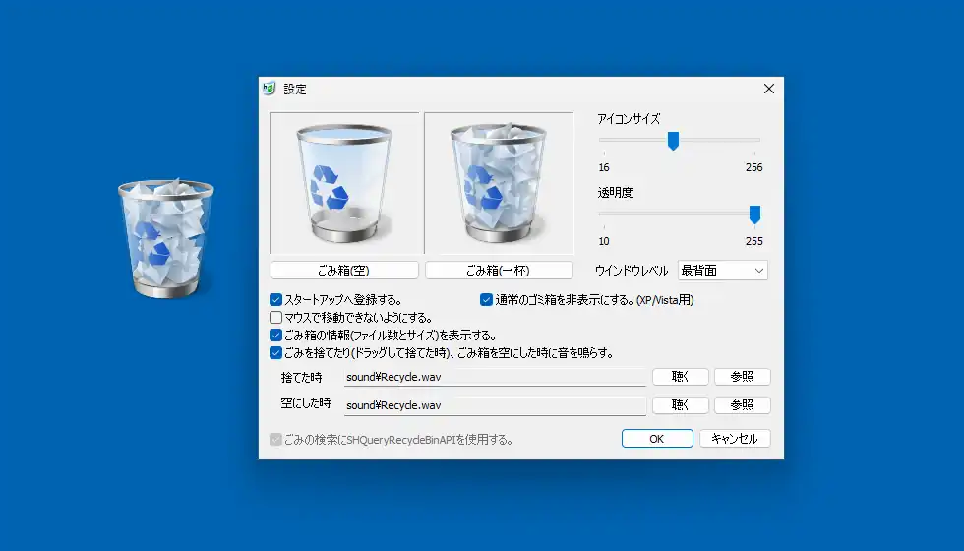964x551 pixels.
Task: Adjust the アイコンサイズ slider handle
Action: (673, 141)
